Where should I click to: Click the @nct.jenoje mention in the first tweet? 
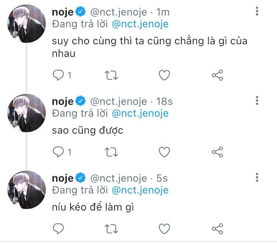click(x=140, y=24)
